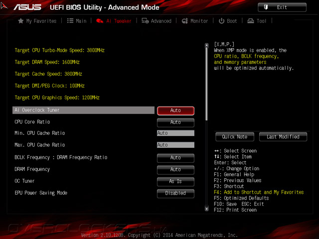Click the [X.M.P.] help heading
Screen dimensions: 319x239
coord(224,44)
